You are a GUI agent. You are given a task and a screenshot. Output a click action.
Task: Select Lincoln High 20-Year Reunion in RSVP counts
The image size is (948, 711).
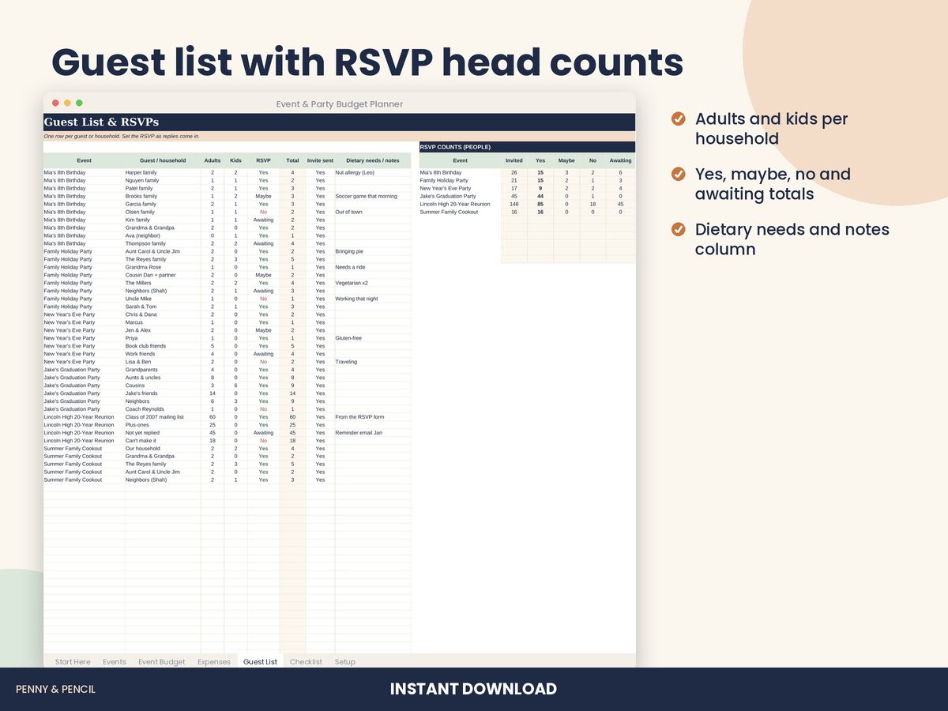pyautogui.click(x=460, y=204)
